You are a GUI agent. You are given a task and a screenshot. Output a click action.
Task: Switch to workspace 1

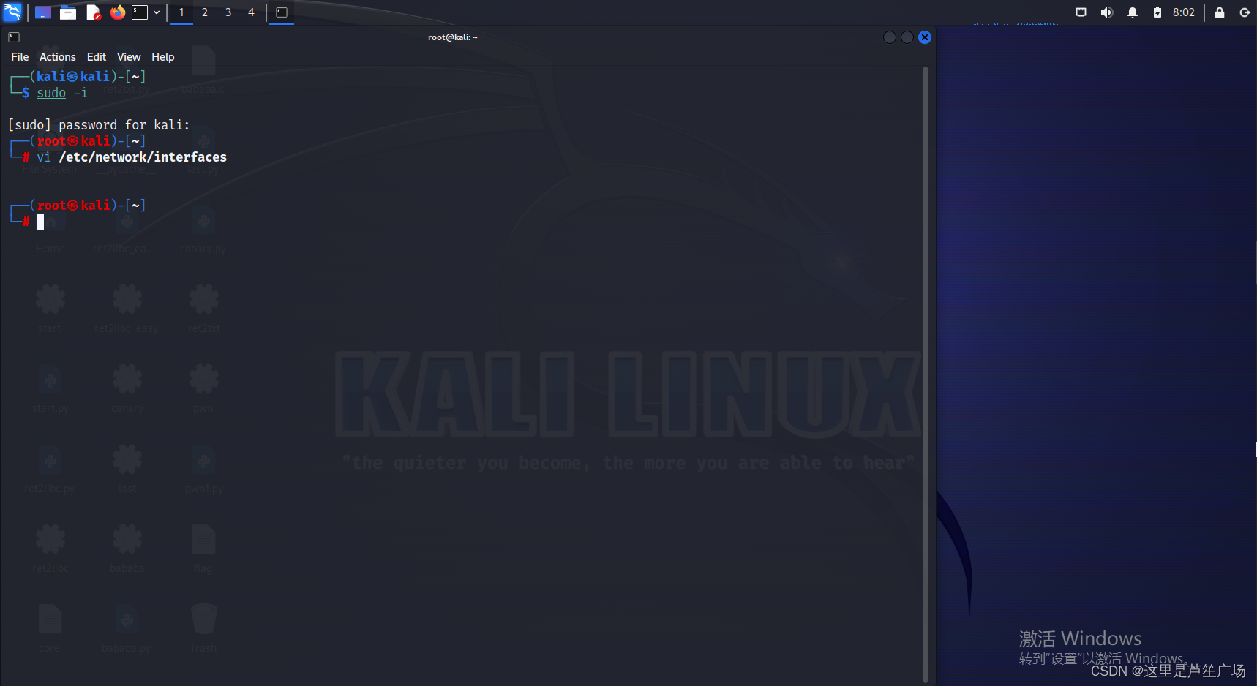click(181, 12)
